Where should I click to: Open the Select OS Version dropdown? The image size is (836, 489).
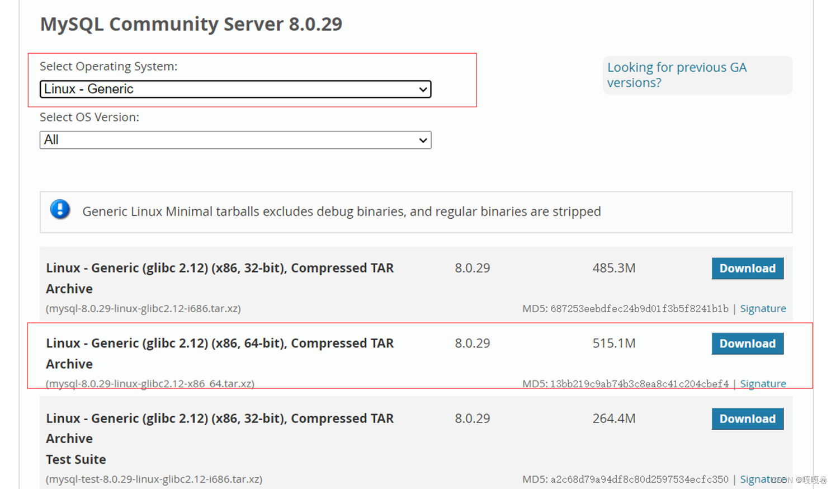tap(235, 140)
